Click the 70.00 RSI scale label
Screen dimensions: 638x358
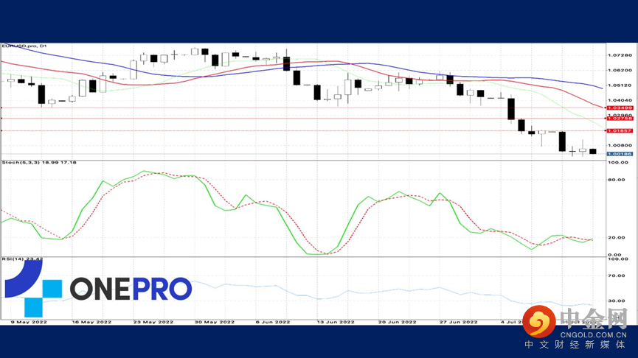[617, 275]
